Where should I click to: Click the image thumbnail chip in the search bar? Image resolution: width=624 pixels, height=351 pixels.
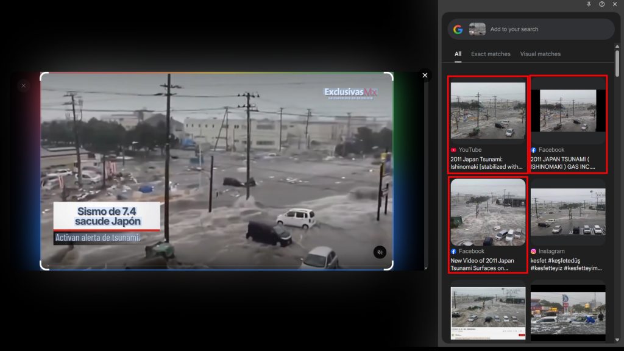(x=477, y=29)
